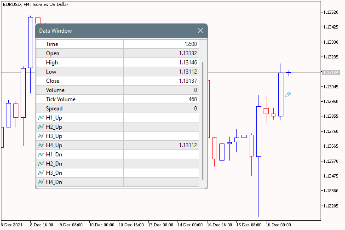The image size is (345, 230).
Task: Click the H1_Dn row label
Action: (54, 155)
